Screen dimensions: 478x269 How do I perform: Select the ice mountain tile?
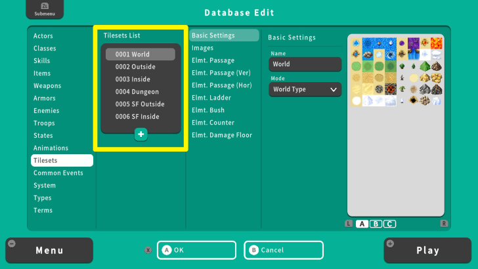click(x=437, y=100)
